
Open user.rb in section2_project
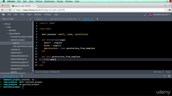point(16,43)
